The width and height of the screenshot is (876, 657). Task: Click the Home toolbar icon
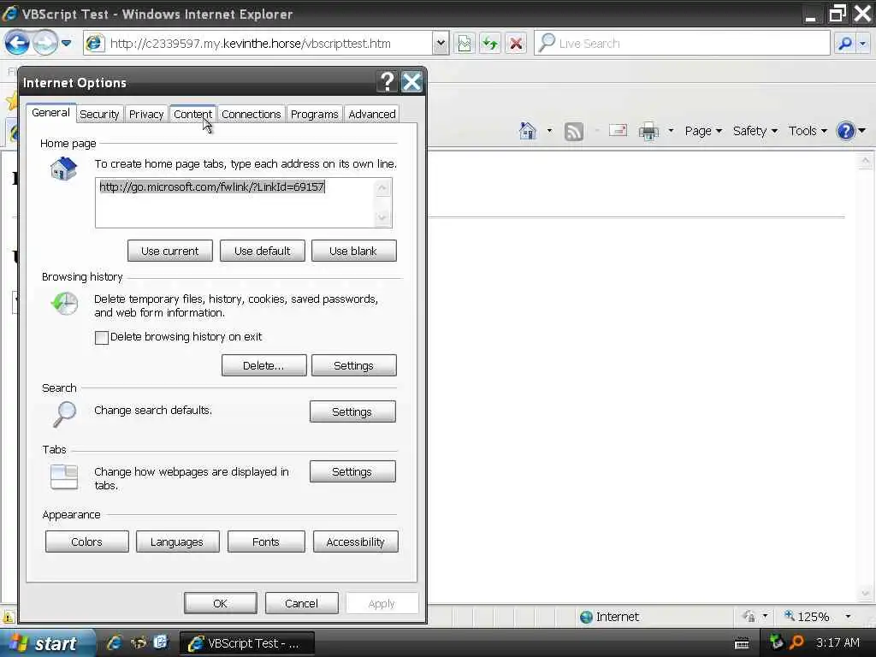tap(527, 131)
